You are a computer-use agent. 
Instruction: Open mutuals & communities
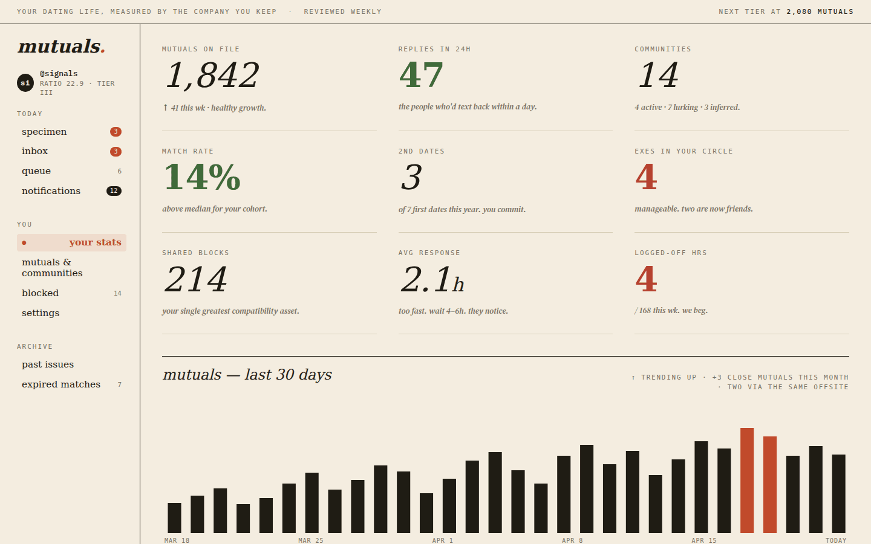71,268
